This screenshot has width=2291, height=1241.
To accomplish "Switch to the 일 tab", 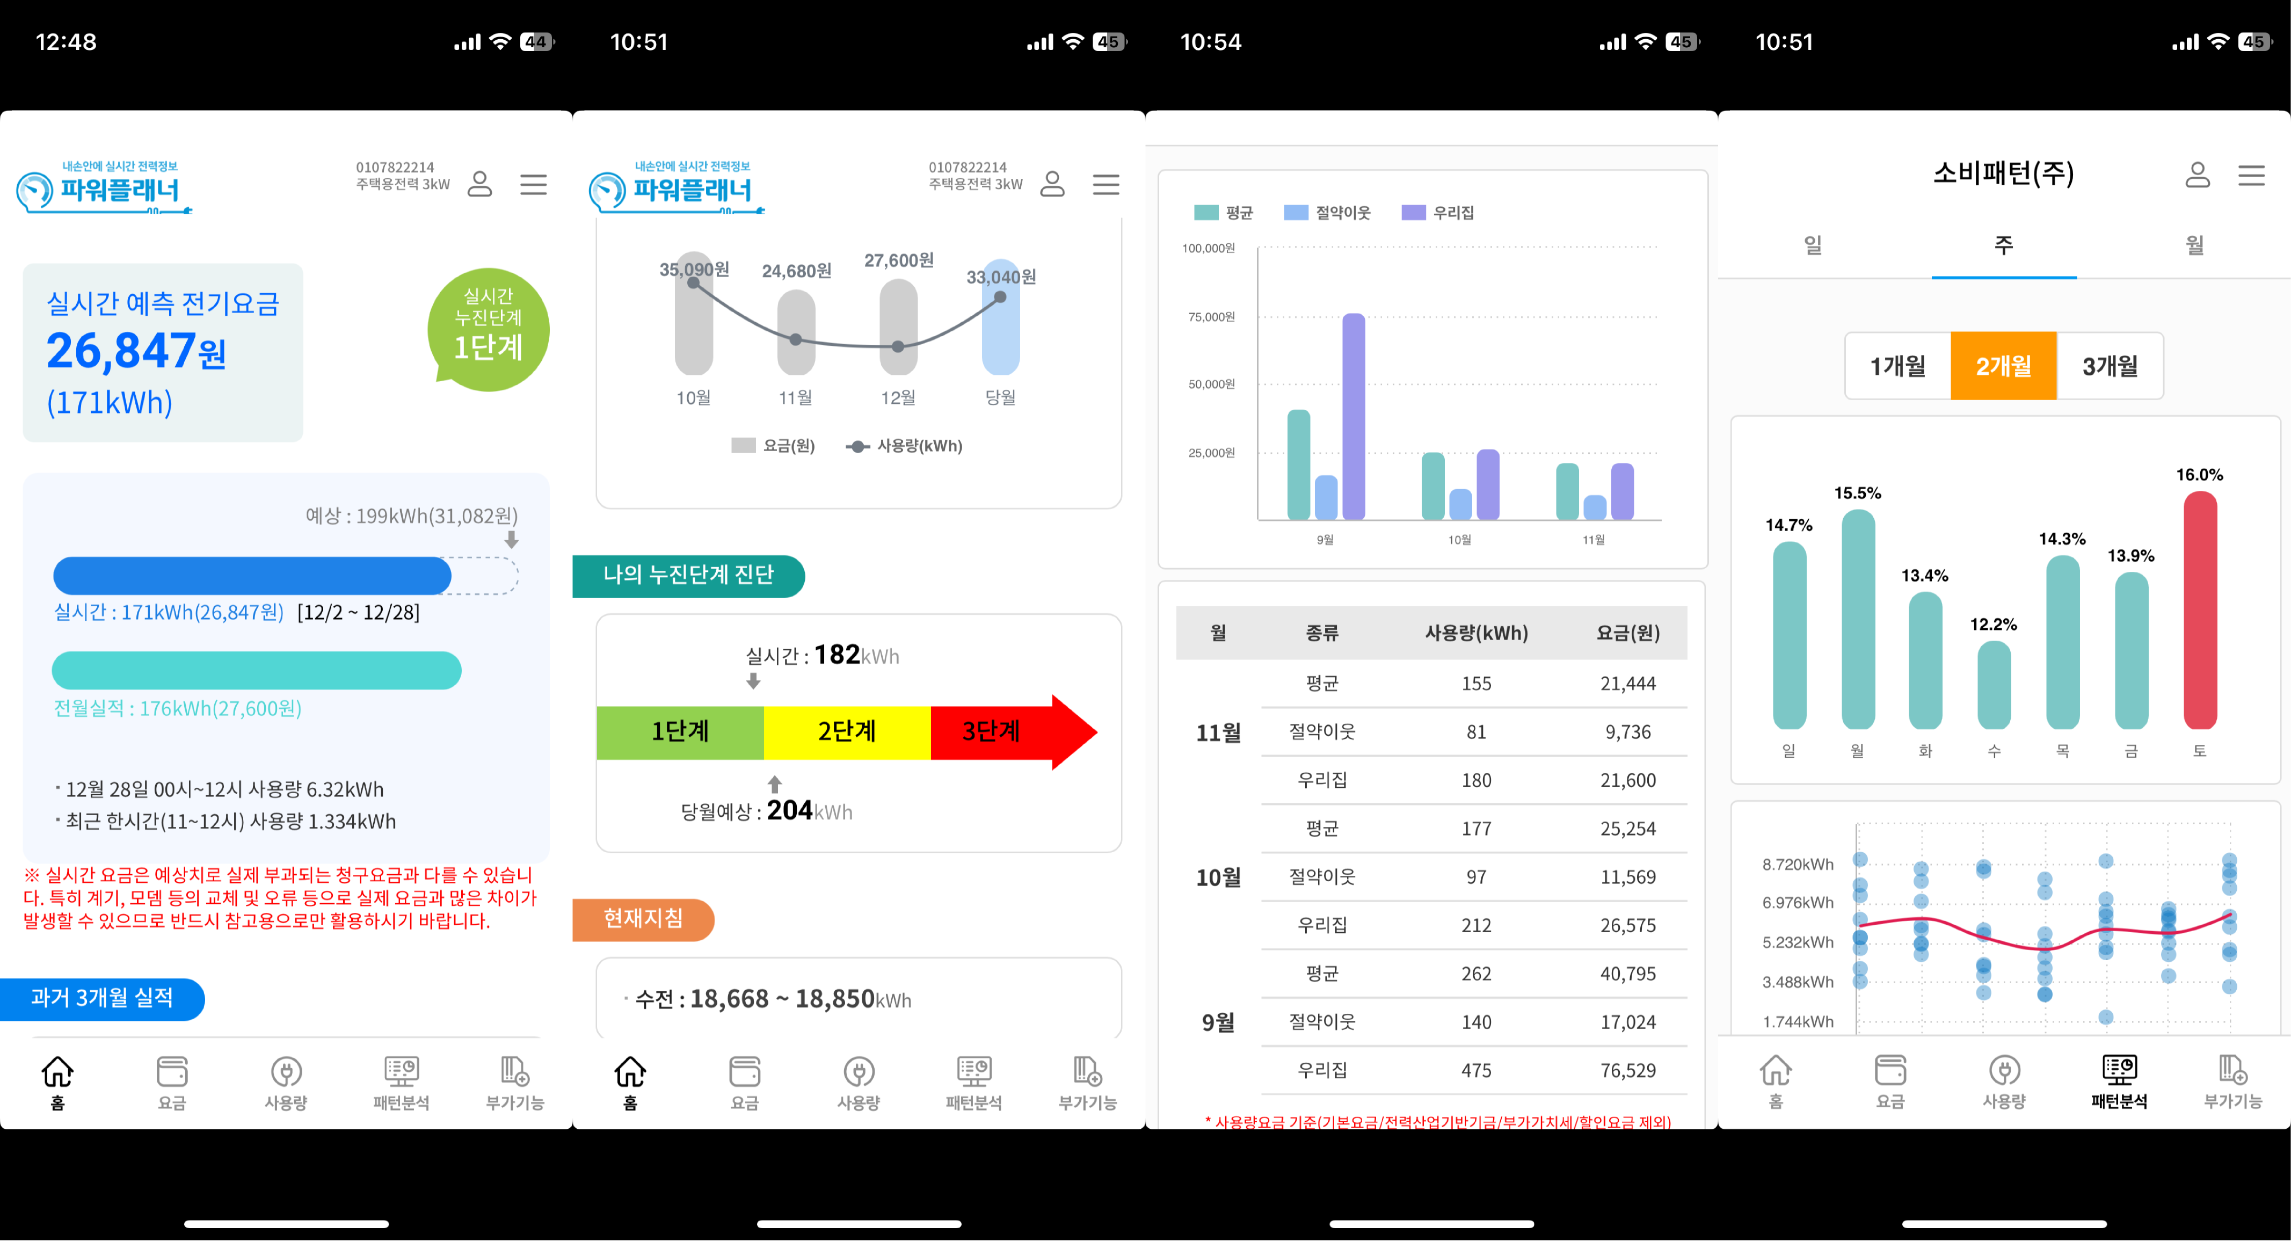I will point(1813,245).
